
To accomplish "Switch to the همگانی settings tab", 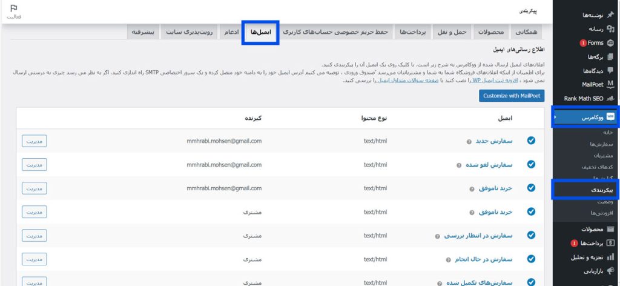I will point(526,32).
